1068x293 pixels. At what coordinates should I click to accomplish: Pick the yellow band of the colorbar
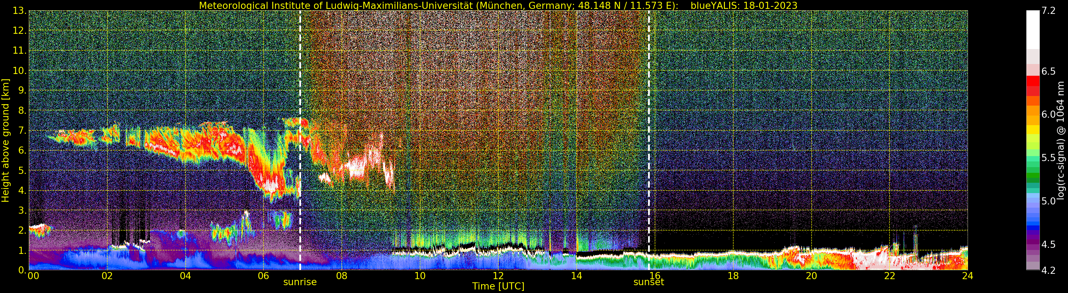click(x=1033, y=129)
